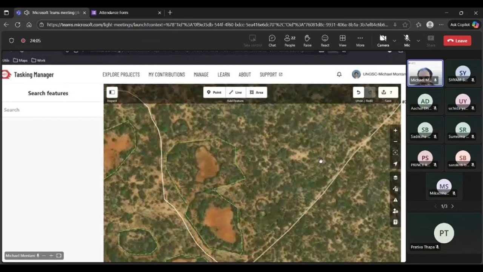Select the Area add-feature tool
Image resolution: width=483 pixels, height=272 pixels.
257,93
